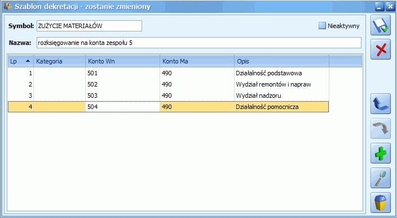Minimize the Szablon dekretacji window
Image resolution: width=397 pixels, height=218 pixels.
pyautogui.click(x=380, y=7)
